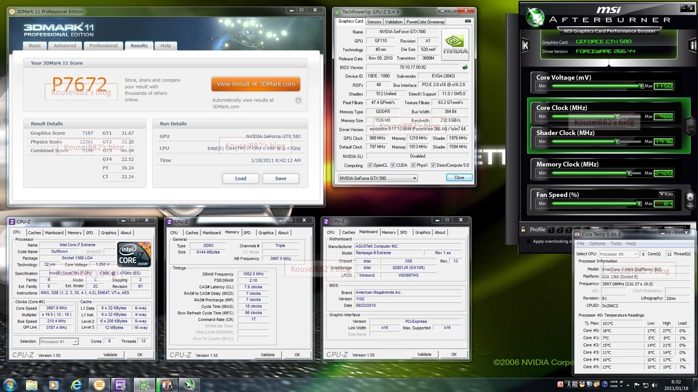Toggle the DirectCompute 5.0 checkbox
This screenshot has height=392, width=698.
point(433,165)
